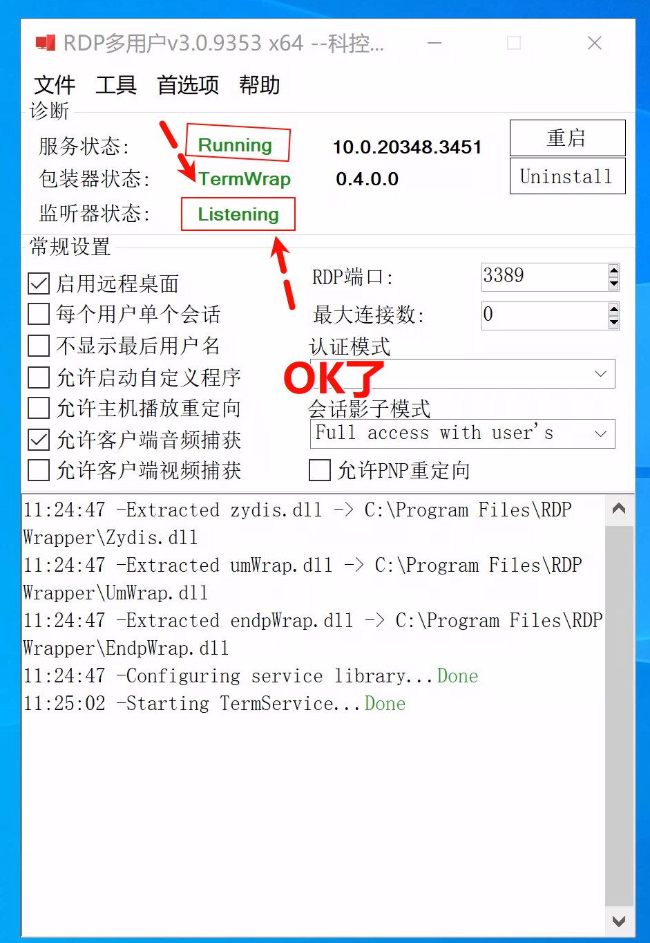Click the log panel scrollbar track
650x943 pixels.
coord(619,716)
